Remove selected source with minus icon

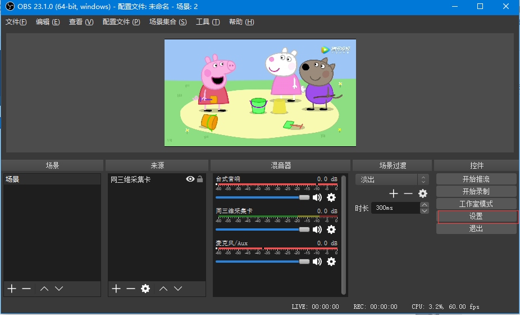[x=131, y=289]
